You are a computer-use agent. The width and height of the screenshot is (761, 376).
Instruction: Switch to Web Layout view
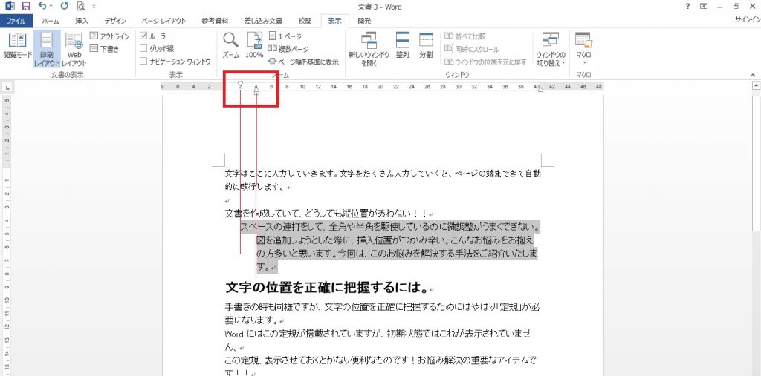(x=74, y=48)
